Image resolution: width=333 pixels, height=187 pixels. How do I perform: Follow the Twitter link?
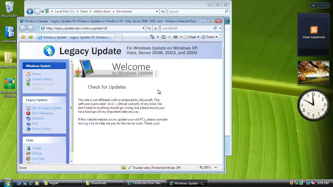pos(37,148)
